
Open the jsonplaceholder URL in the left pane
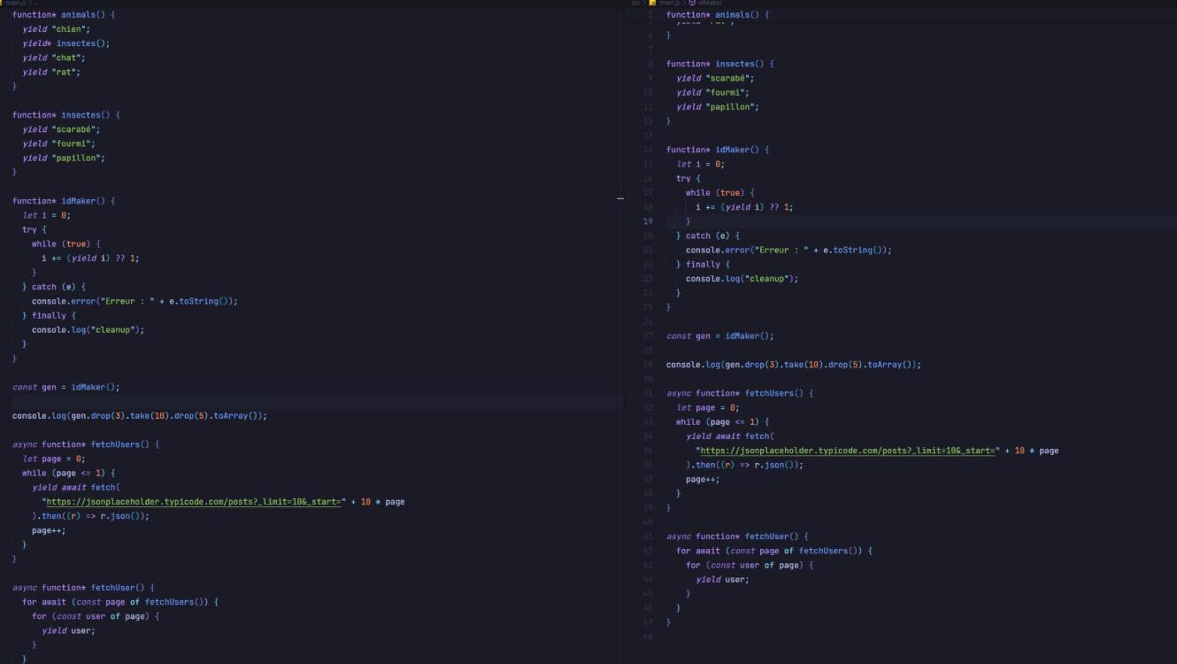(192, 502)
